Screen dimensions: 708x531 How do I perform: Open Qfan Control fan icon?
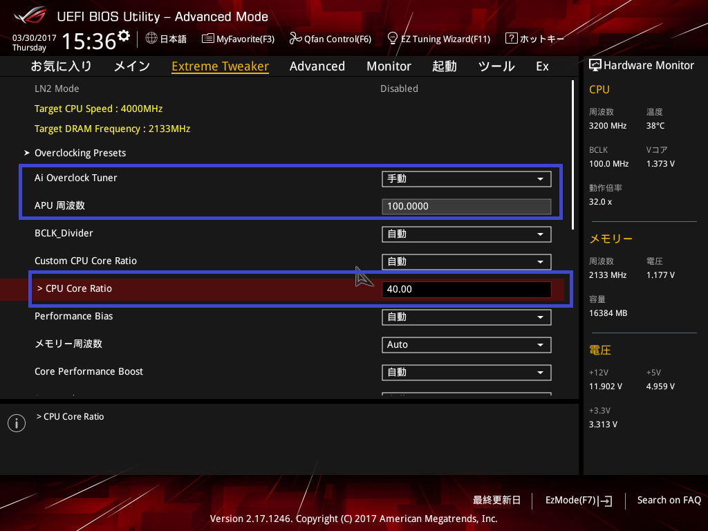pyautogui.click(x=295, y=39)
